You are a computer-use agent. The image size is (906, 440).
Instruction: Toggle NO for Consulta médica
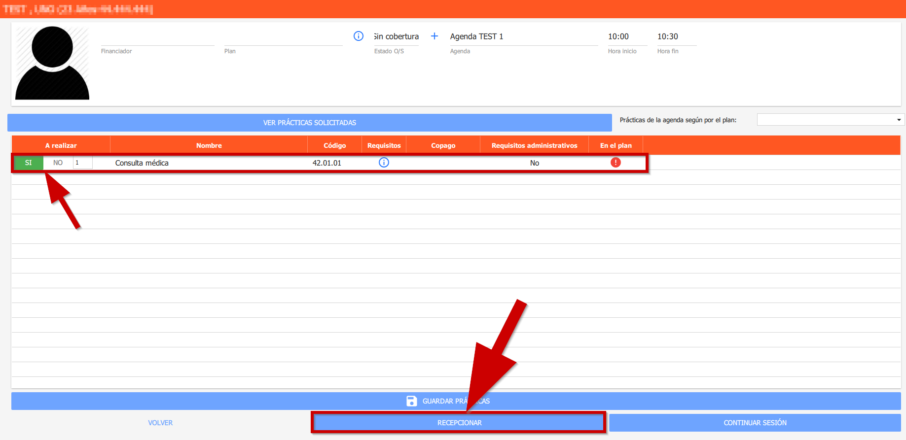tap(58, 163)
